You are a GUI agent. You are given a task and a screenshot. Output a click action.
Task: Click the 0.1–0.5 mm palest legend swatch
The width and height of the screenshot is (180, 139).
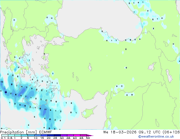coord(5,135)
